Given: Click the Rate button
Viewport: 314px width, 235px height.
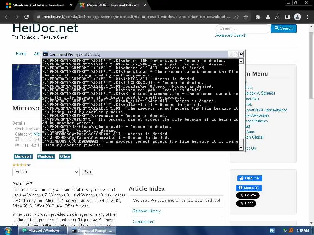Looking at the screenshot, I should pyautogui.click(x=87, y=172).
